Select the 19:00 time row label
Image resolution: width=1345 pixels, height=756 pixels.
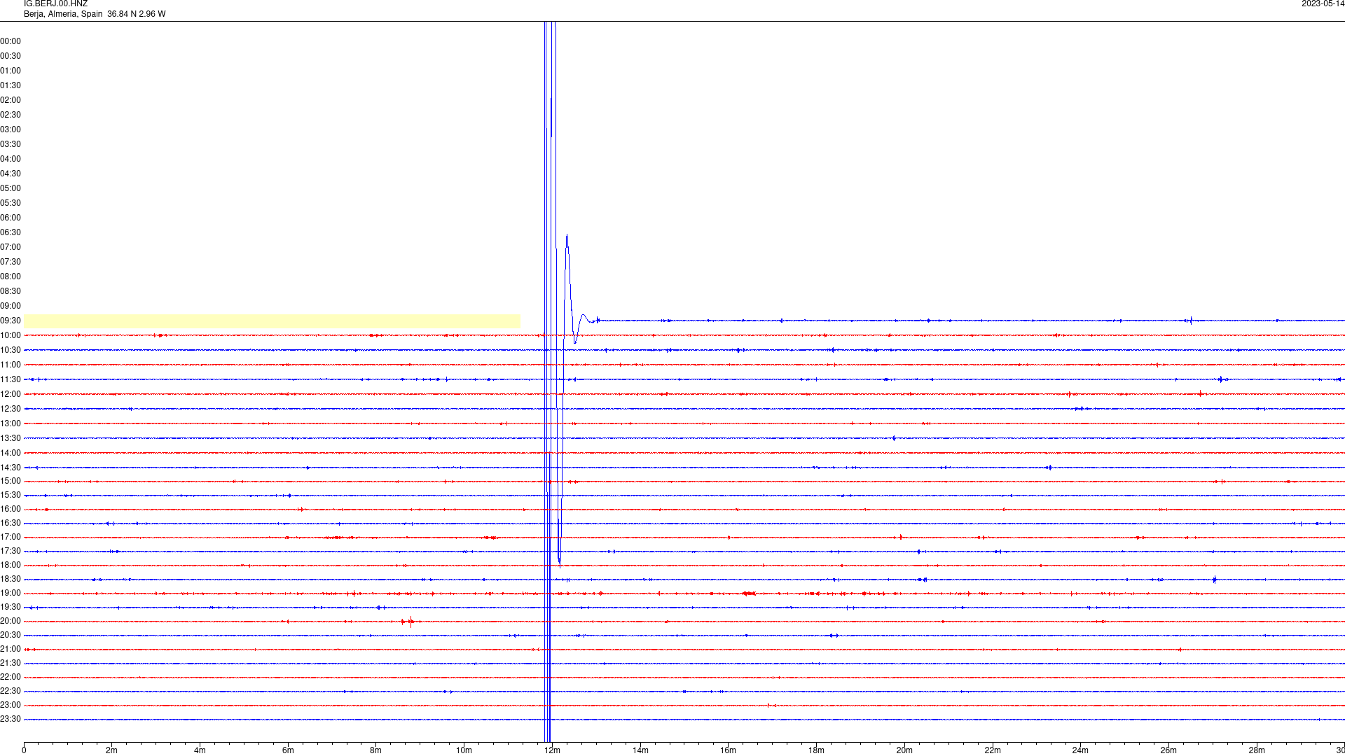pyautogui.click(x=11, y=593)
